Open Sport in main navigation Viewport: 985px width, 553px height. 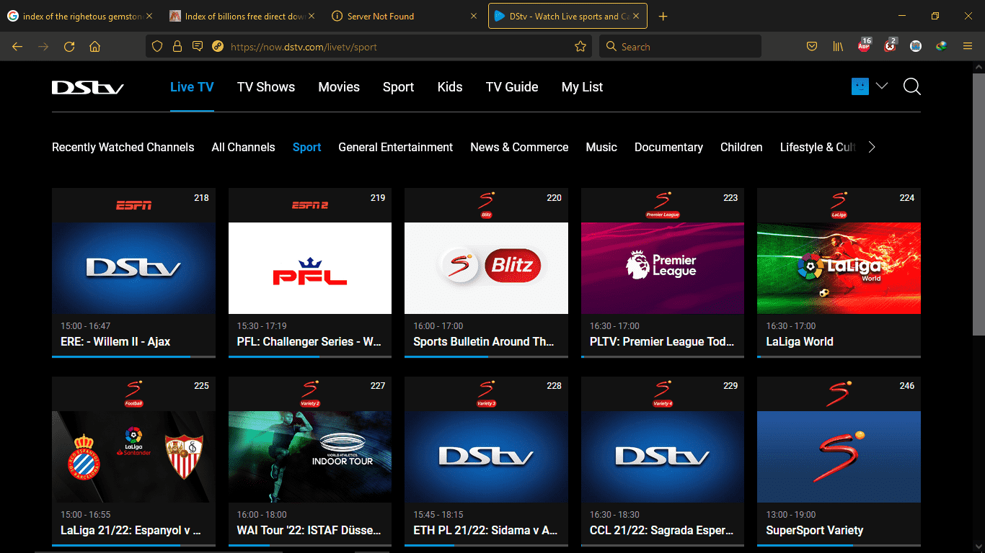(398, 87)
